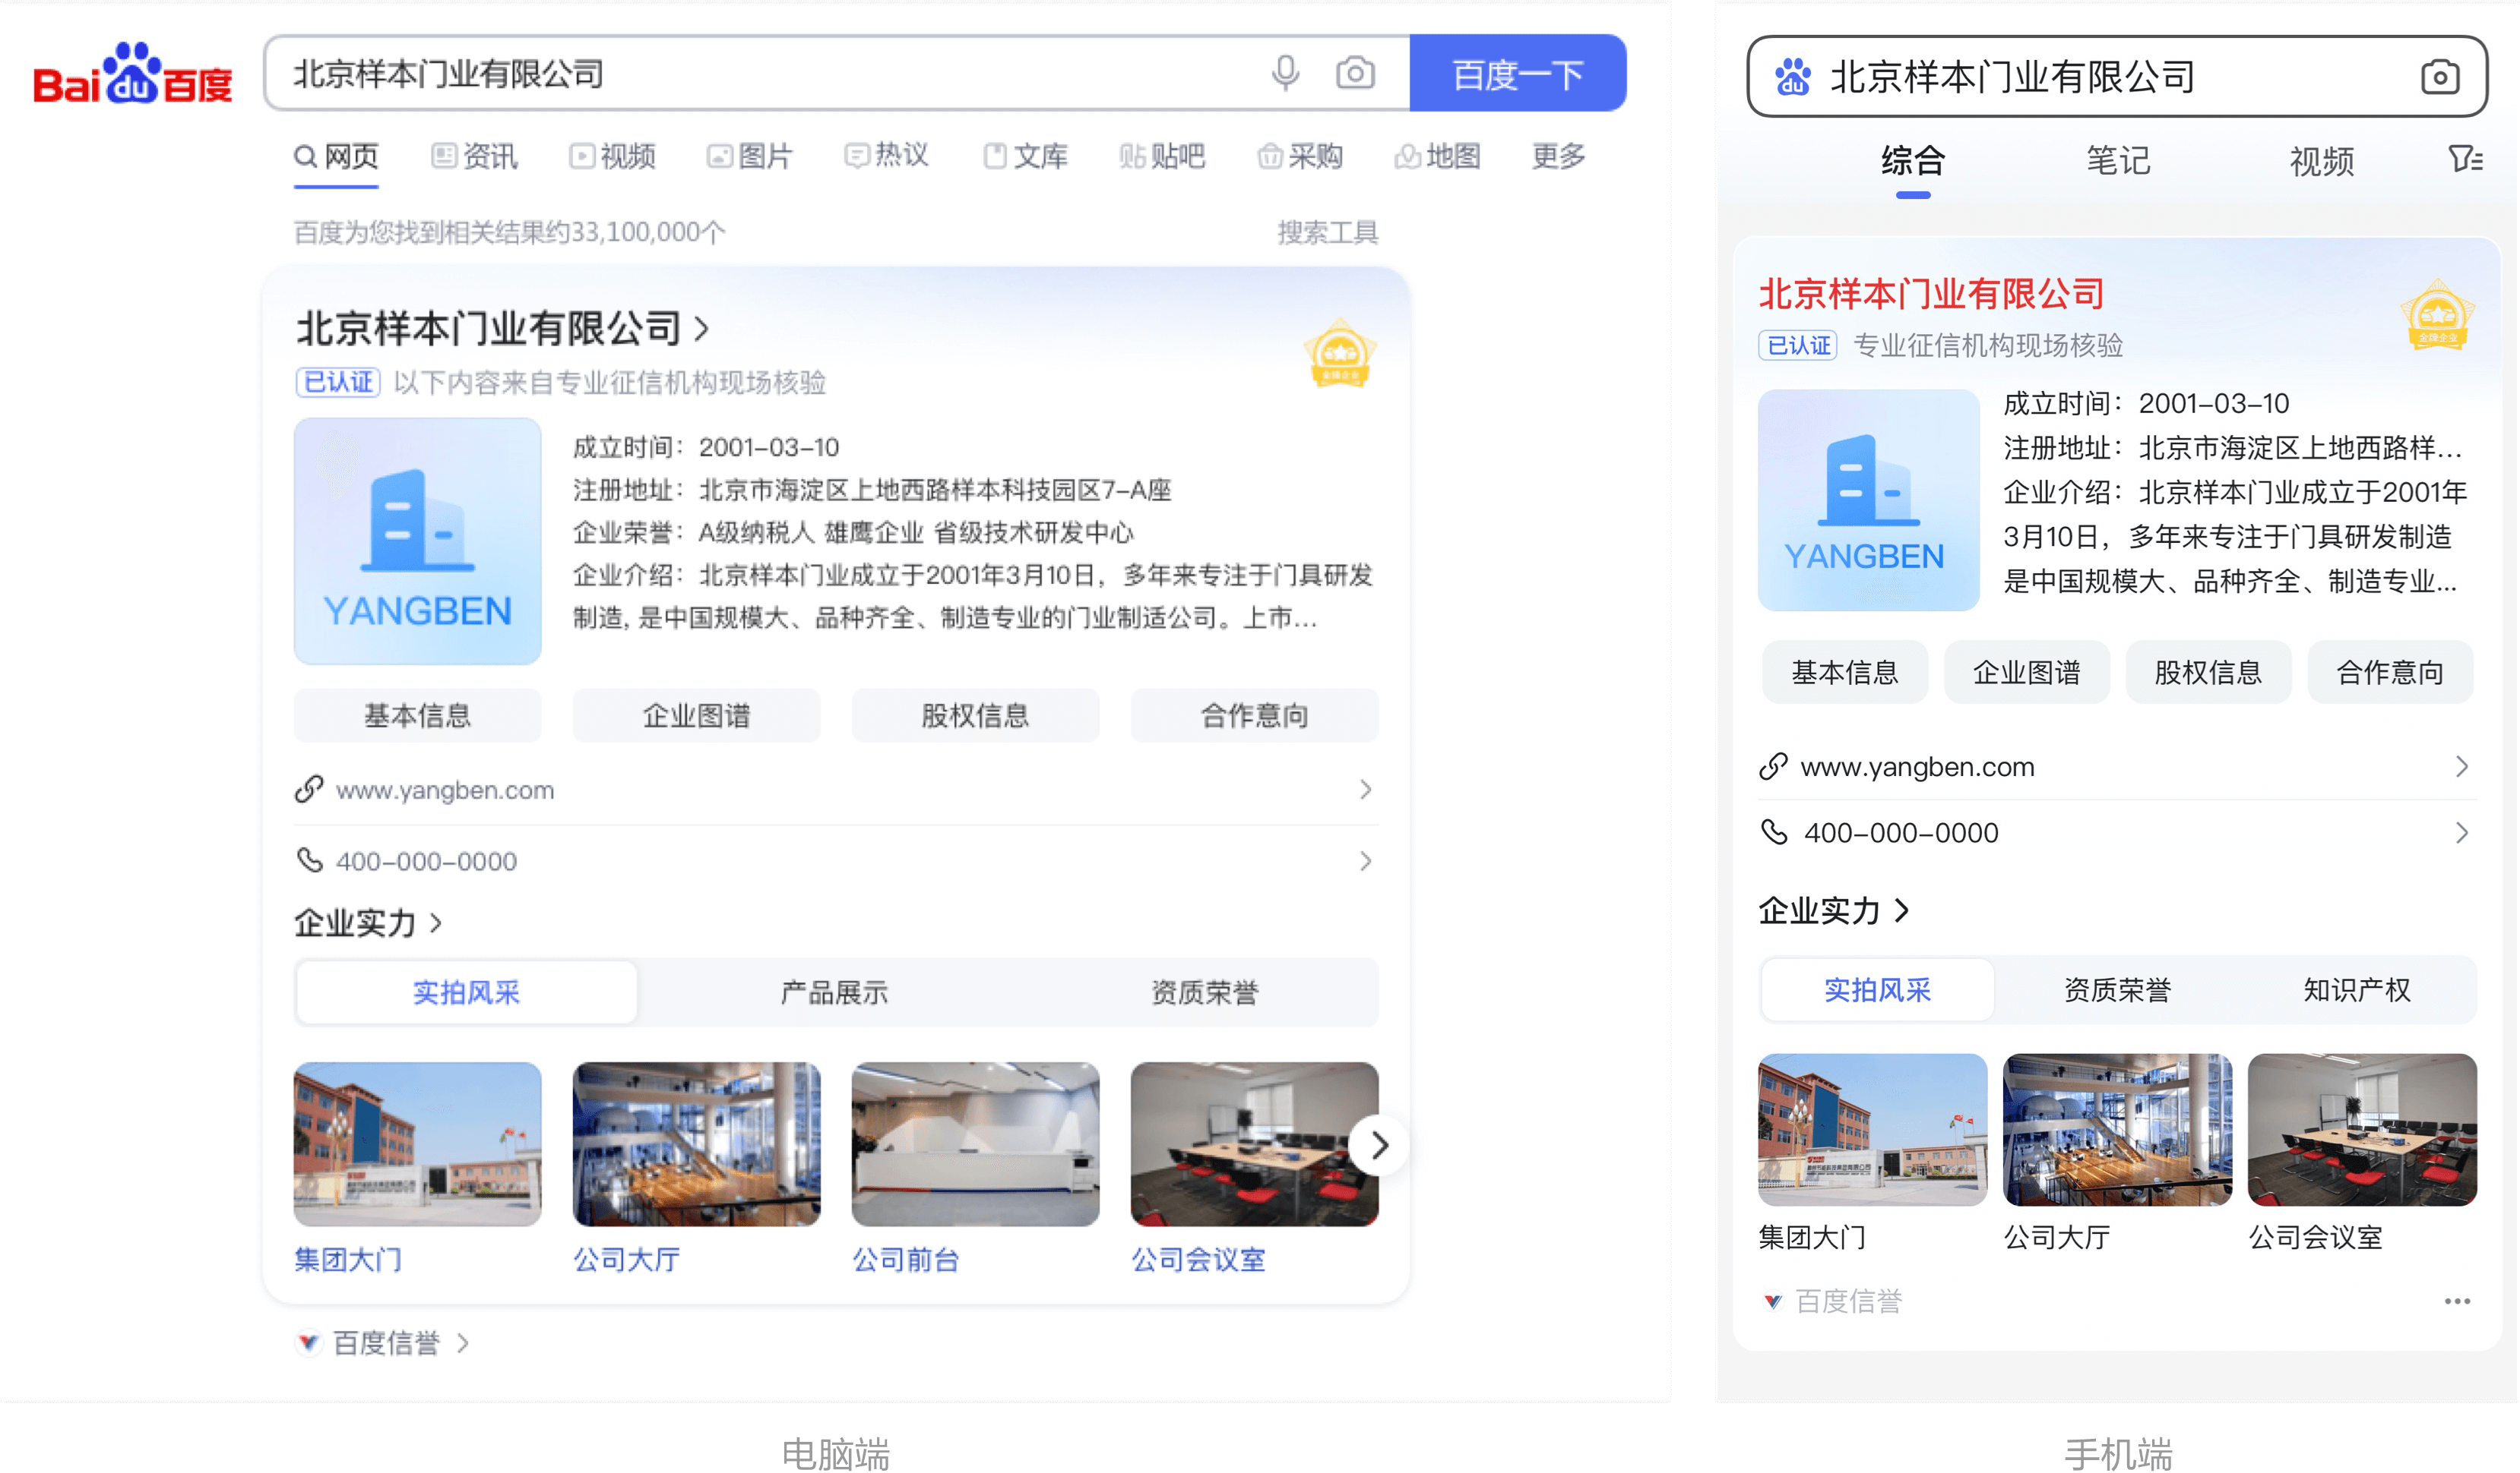Click the gold enterprise badge on desktop card
Viewport: 2520px width, 1473px height.
pos(1339,353)
